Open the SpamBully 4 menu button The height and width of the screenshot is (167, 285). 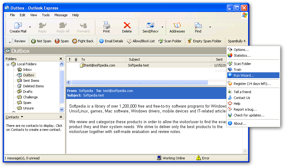[236, 41]
